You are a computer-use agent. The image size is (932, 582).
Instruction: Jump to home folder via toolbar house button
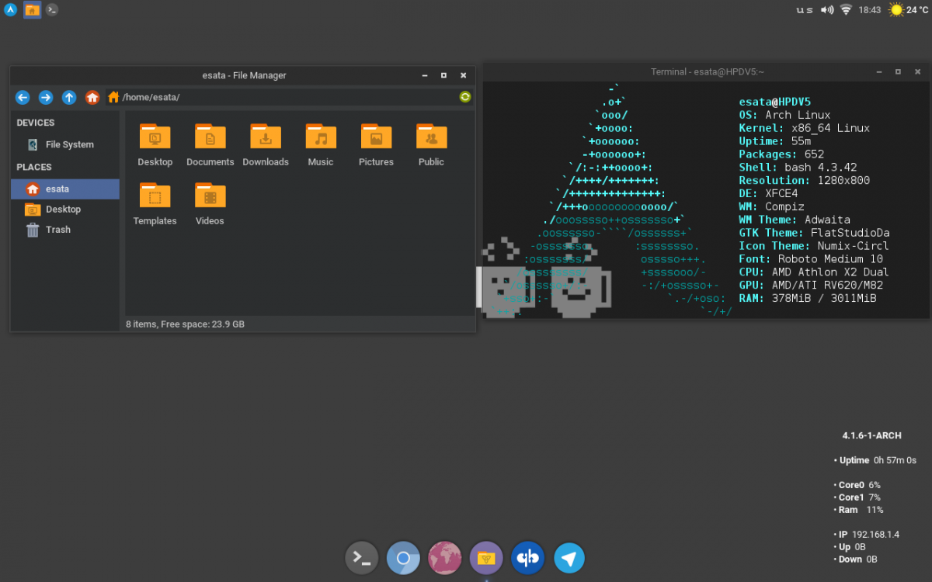click(x=92, y=97)
